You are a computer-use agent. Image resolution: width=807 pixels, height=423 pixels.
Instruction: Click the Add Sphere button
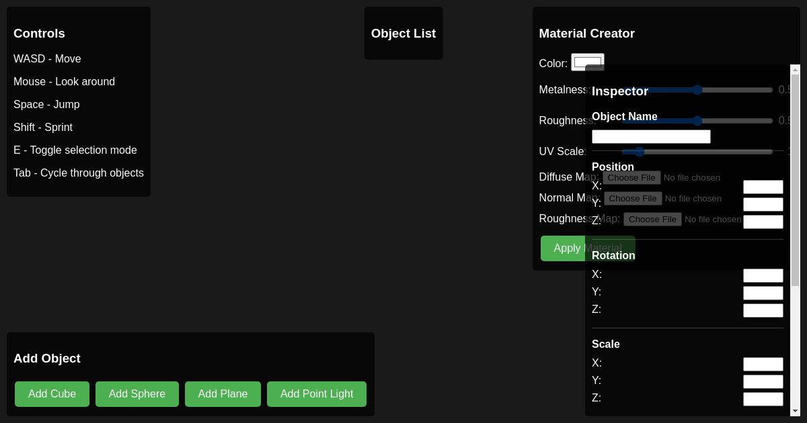[x=137, y=394]
